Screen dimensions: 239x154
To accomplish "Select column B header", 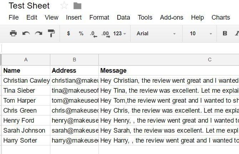I will pyautogui.click(x=74, y=60).
